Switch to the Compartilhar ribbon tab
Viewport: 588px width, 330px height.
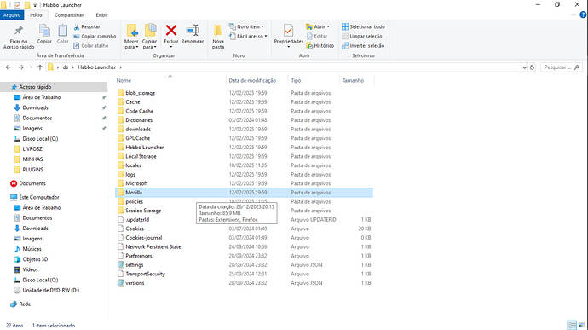(69, 15)
